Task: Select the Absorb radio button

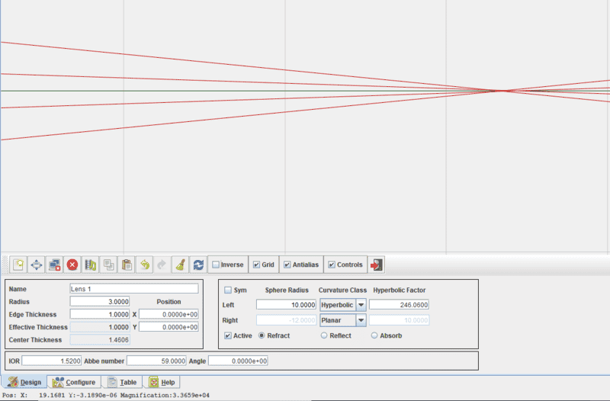Action: (374, 335)
